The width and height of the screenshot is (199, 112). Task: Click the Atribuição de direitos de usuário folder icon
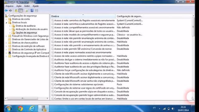point(13,29)
